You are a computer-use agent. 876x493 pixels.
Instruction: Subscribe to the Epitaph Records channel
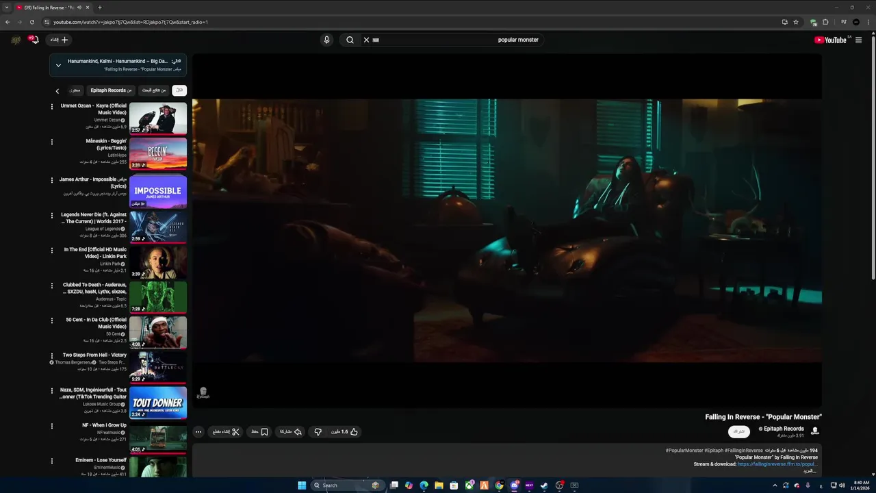tap(739, 431)
